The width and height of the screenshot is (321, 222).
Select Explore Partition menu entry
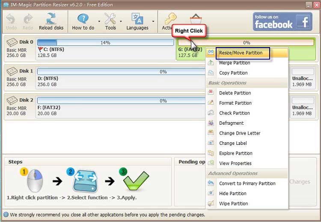click(247, 153)
